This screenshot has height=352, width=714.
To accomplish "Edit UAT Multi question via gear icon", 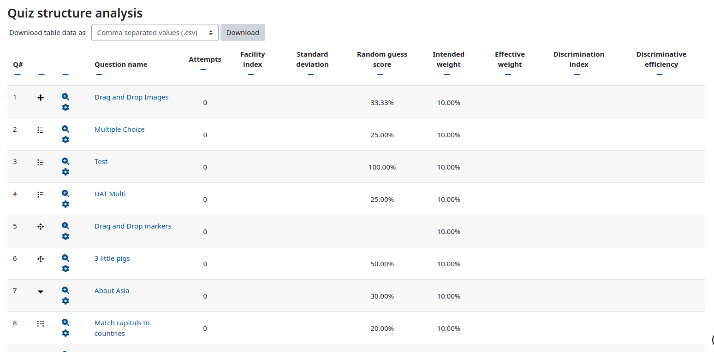I will 65,204.
